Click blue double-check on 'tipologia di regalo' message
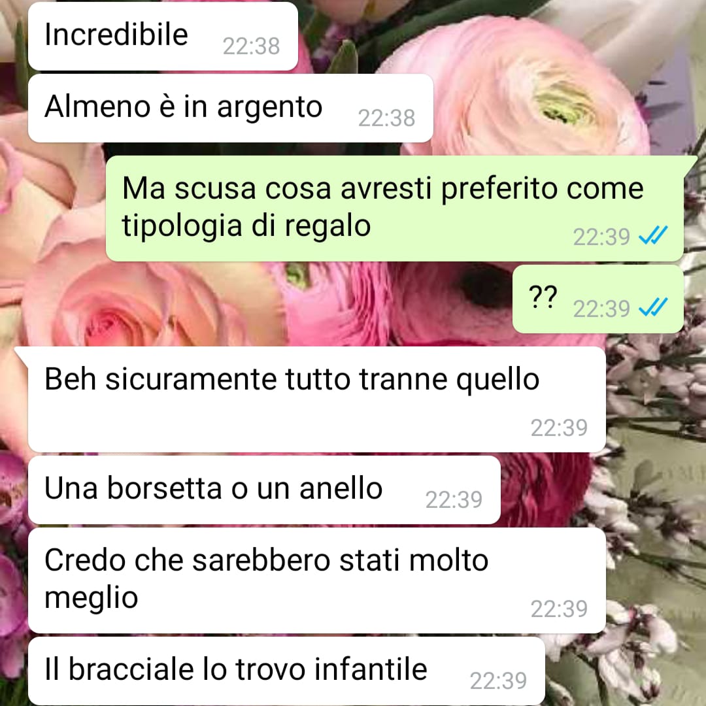Image resolution: width=706 pixels, height=706 pixels. coord(653,235)
